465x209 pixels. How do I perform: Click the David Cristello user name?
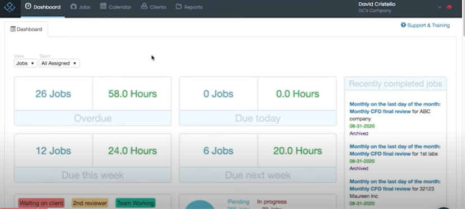(377, 4)
